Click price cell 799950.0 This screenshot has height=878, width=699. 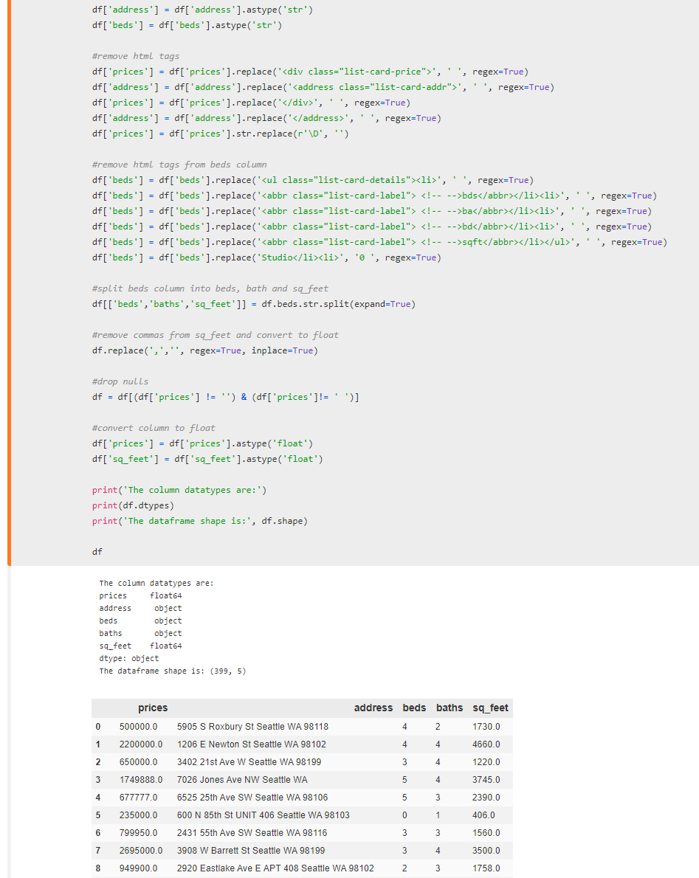coord(138,833)
